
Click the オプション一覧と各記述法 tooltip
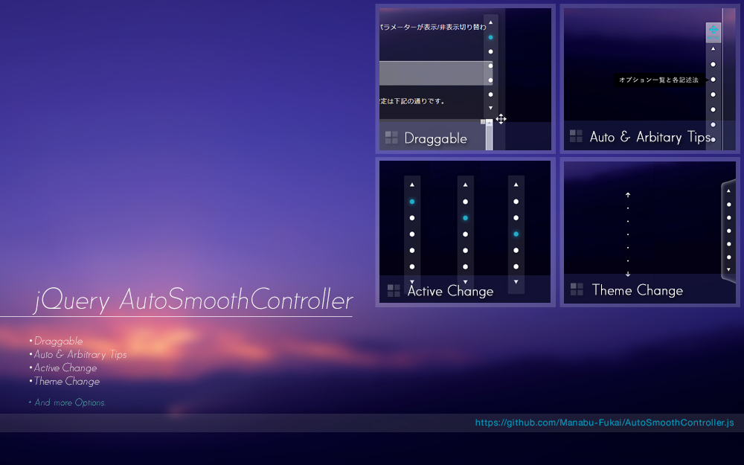tap(658, 80)
